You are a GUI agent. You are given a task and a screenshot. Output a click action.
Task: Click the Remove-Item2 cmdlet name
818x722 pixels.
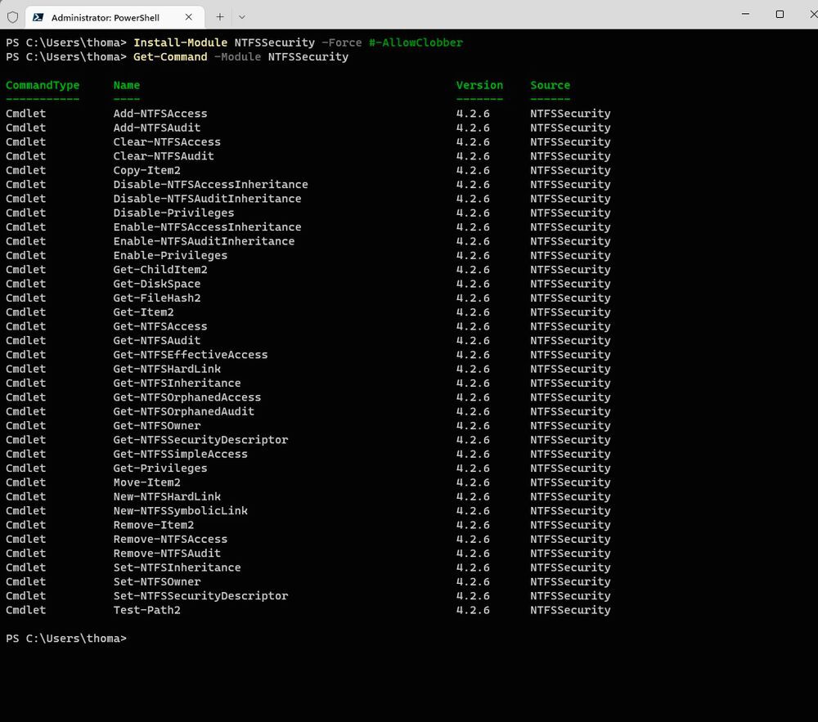click(154, 525)
